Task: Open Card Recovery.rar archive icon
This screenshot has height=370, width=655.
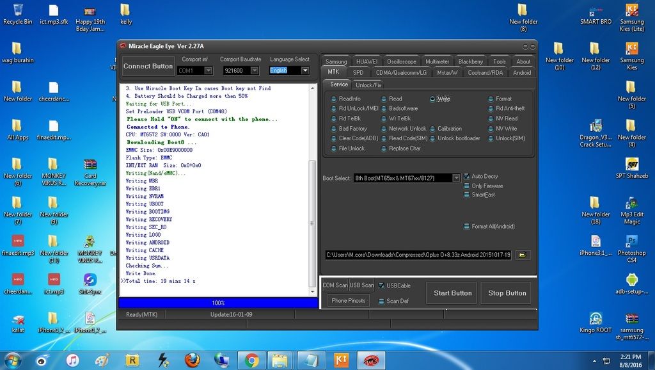Action: pyautogui.click(x=90, y=172)
